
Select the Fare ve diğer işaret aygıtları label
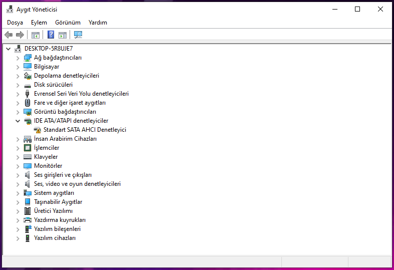point(70,103)
